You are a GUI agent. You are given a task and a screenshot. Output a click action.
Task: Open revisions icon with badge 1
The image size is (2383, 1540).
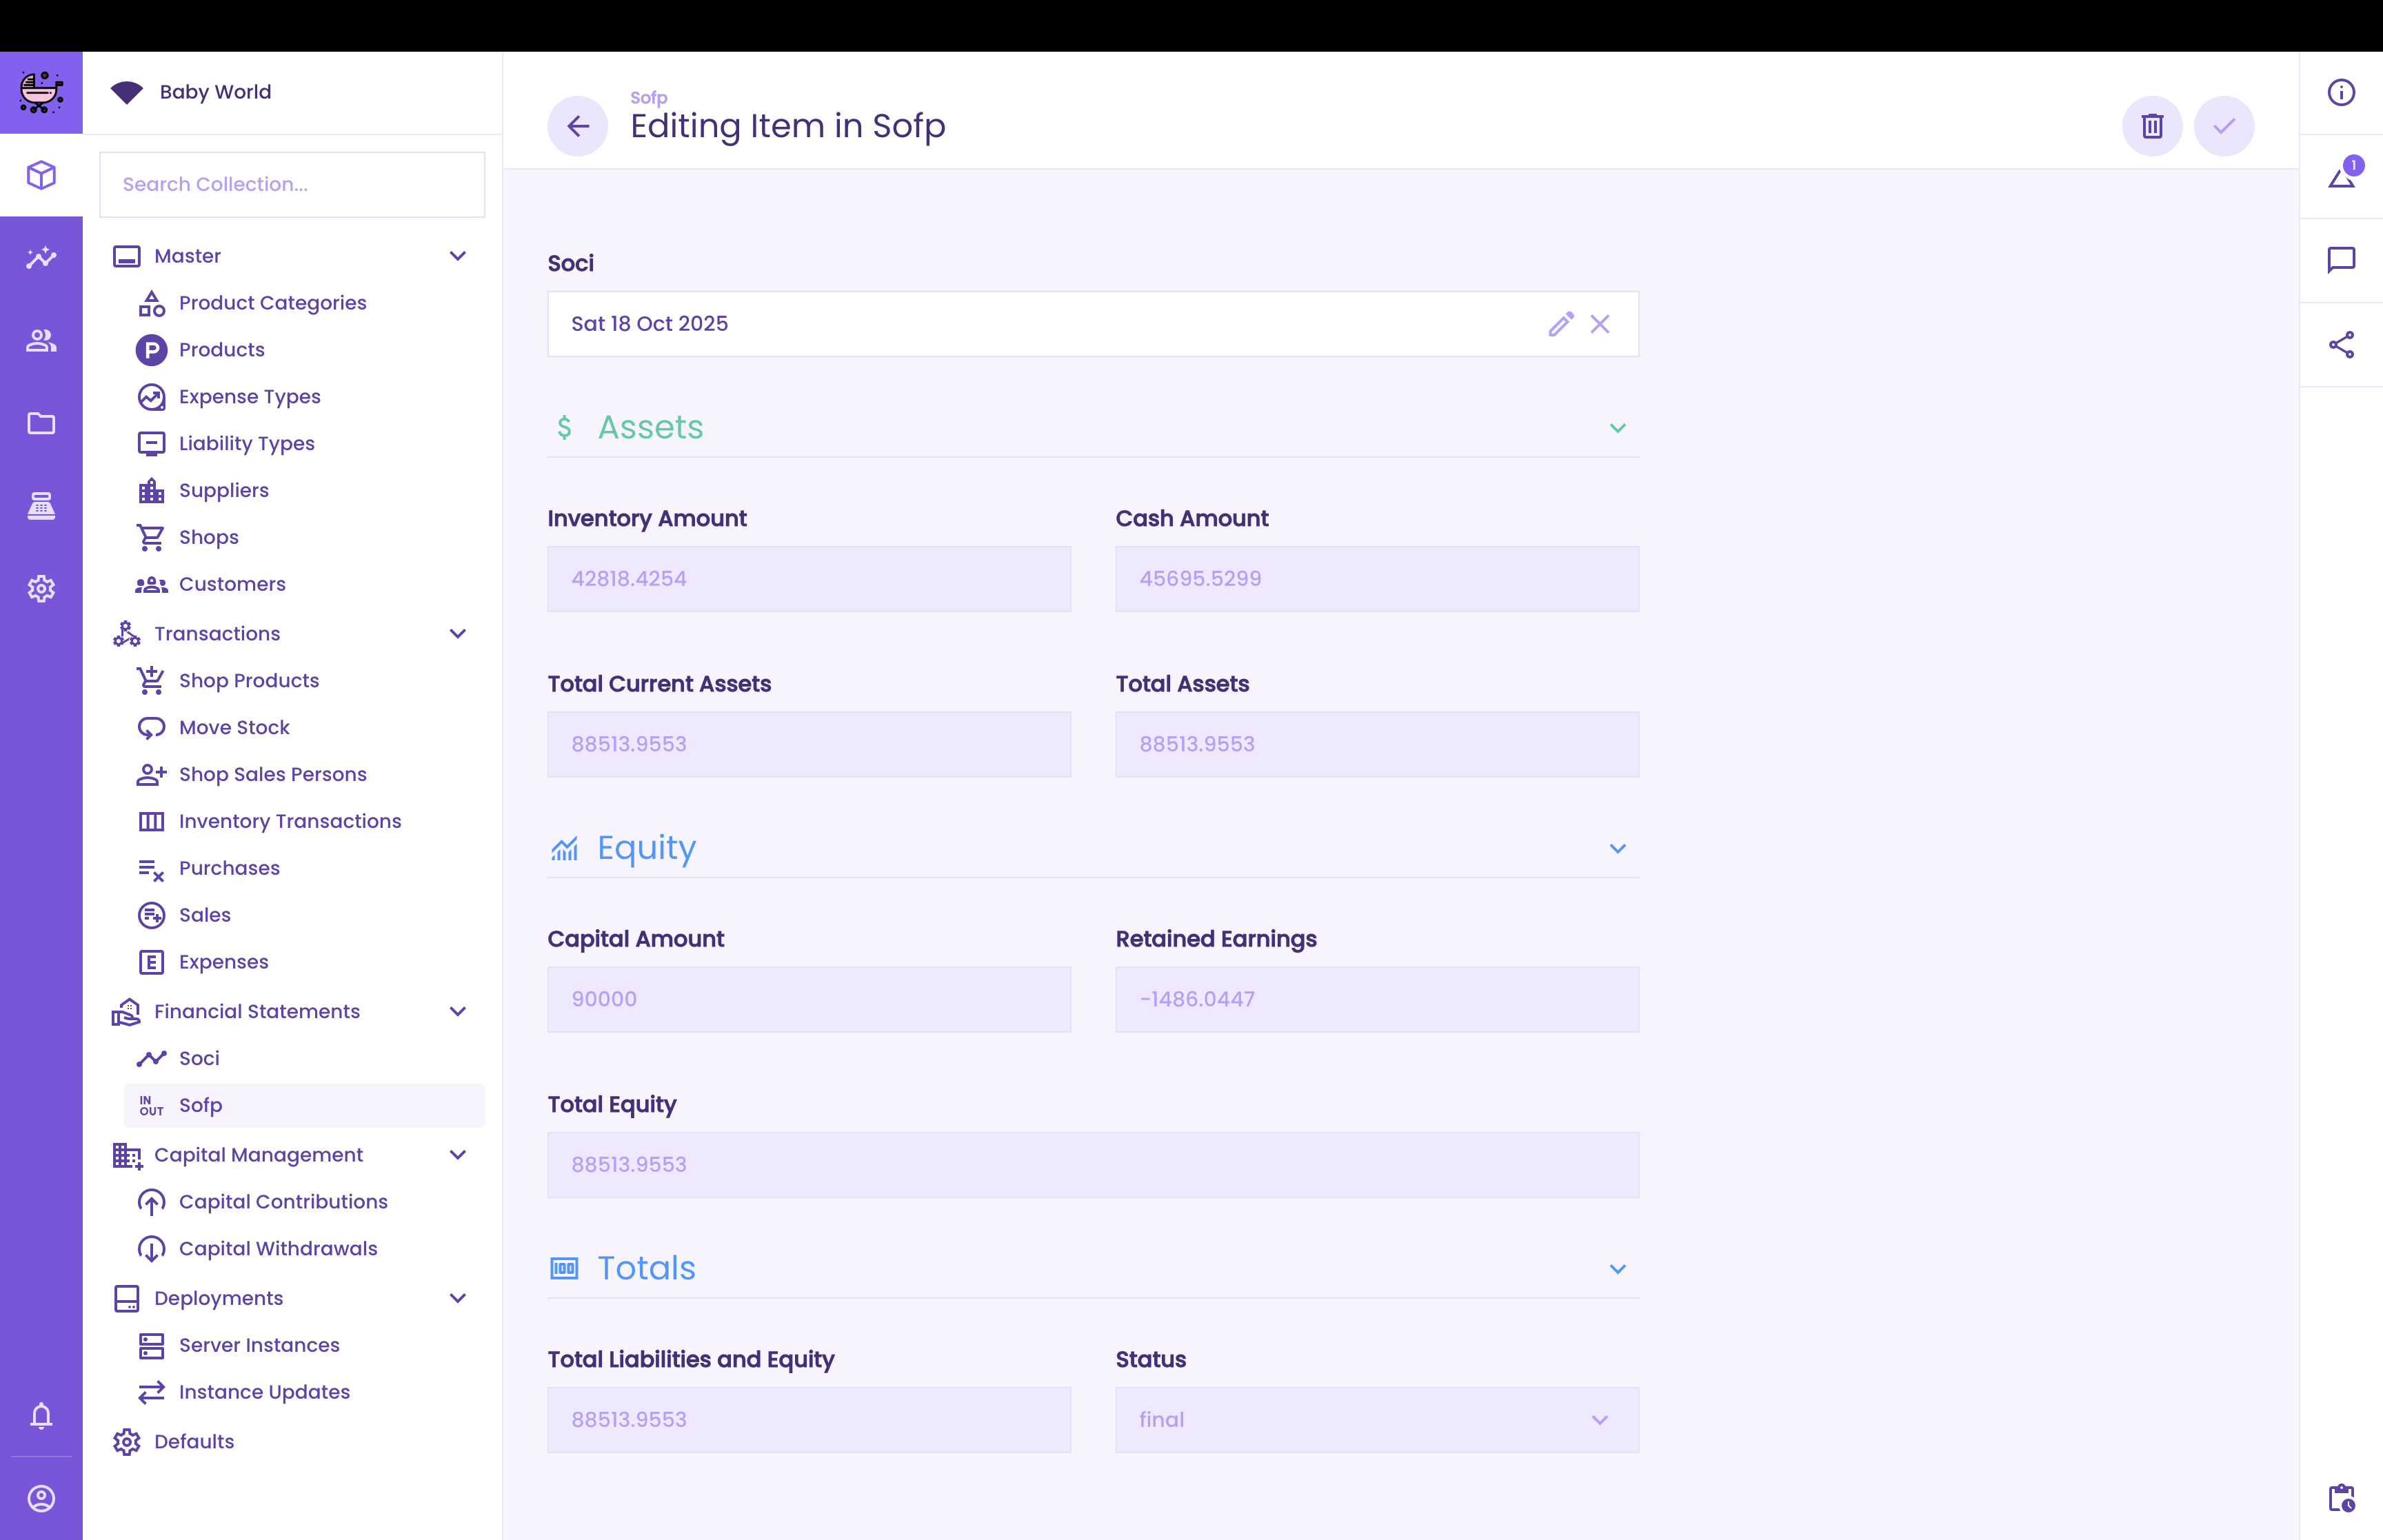click(x=2340, y=177)
